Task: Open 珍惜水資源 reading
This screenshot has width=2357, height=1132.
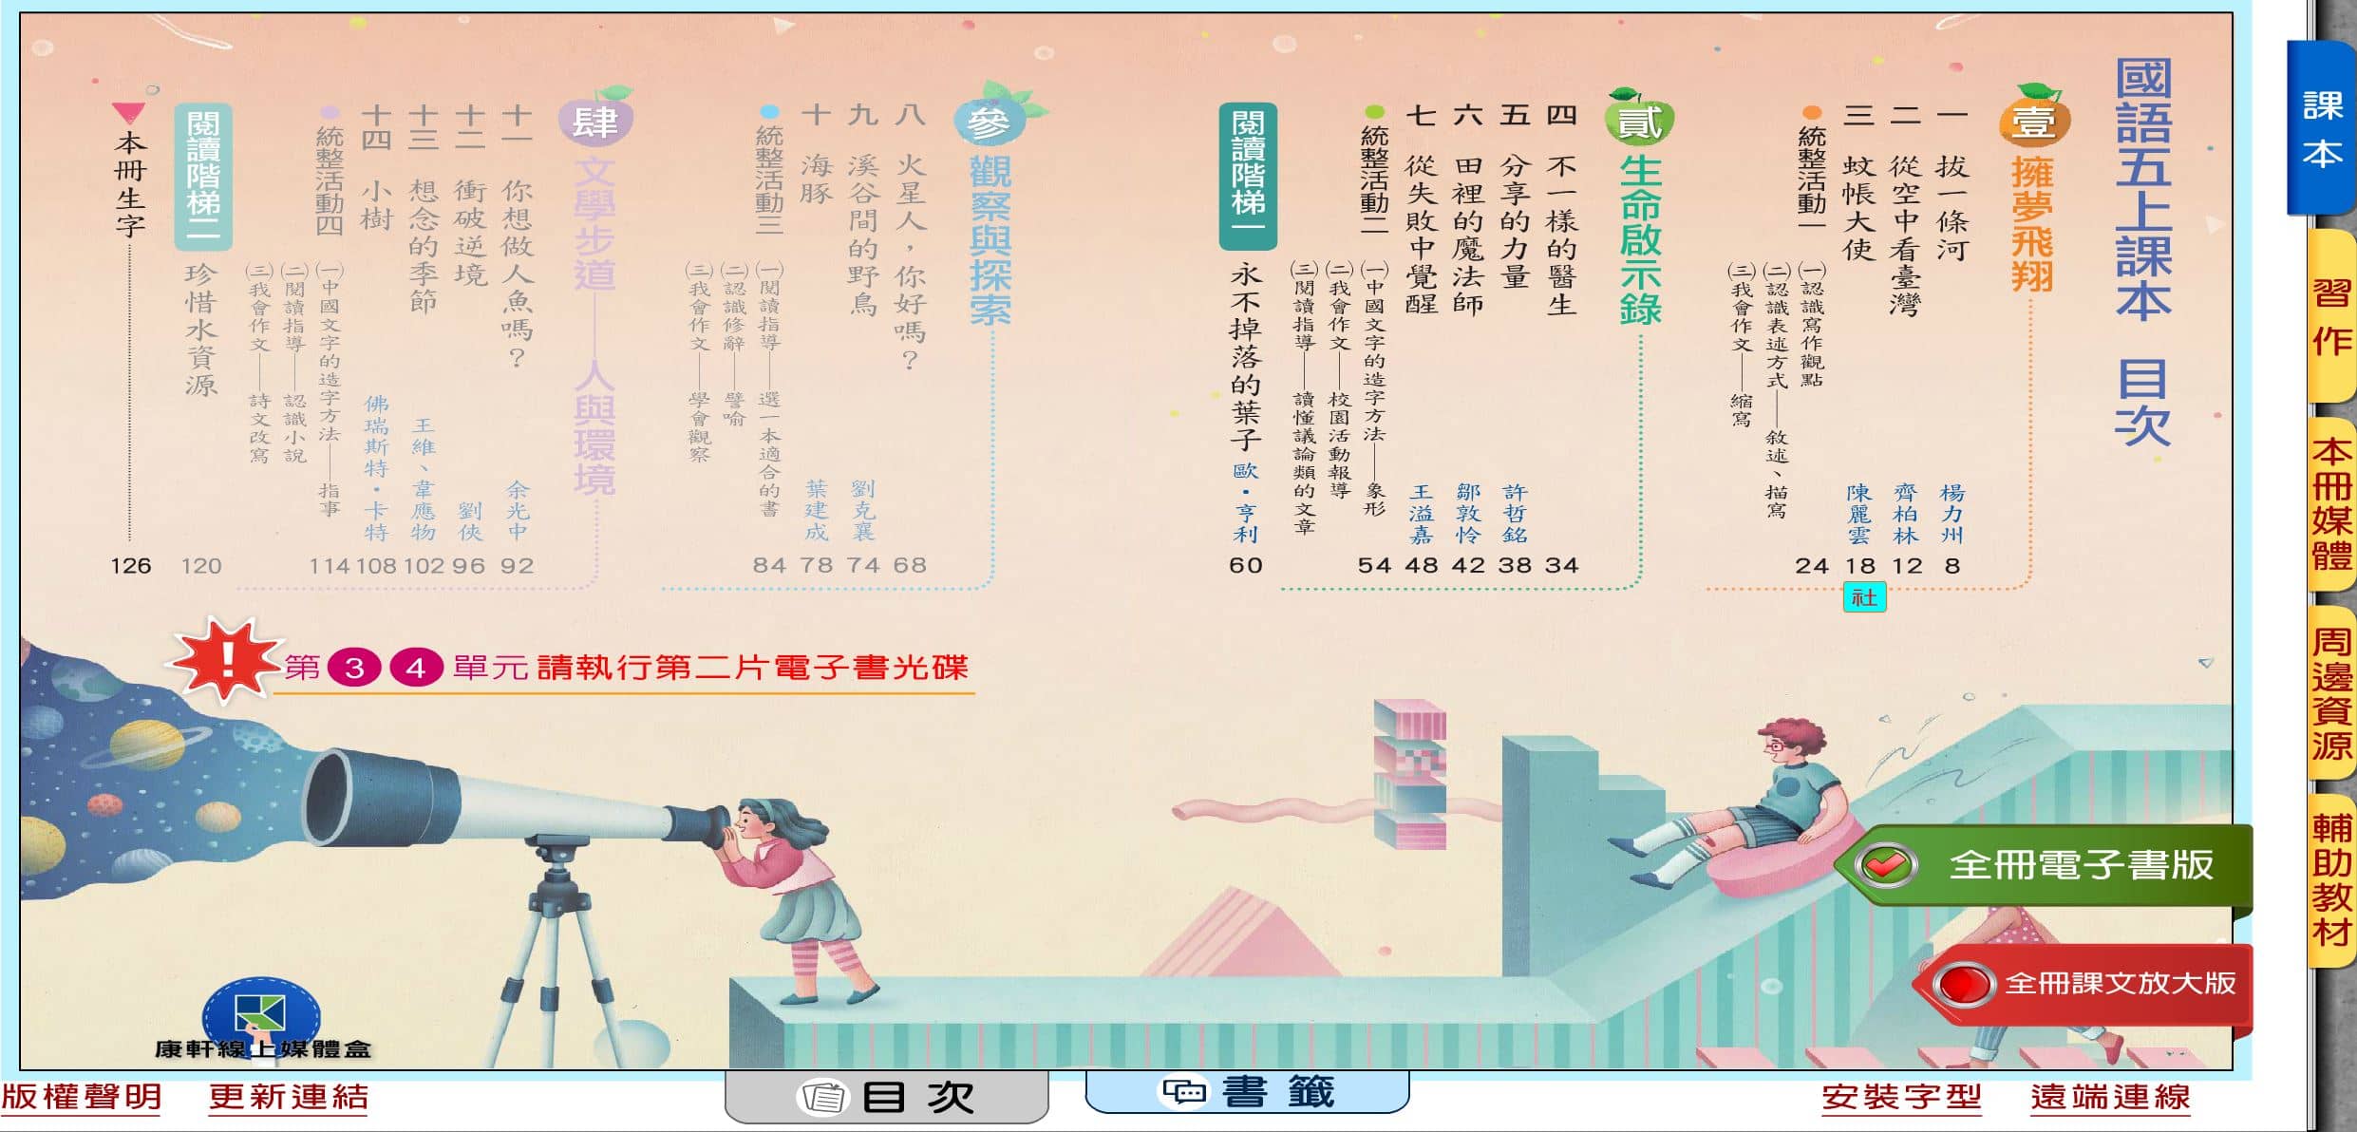Action: click(201, 329)
